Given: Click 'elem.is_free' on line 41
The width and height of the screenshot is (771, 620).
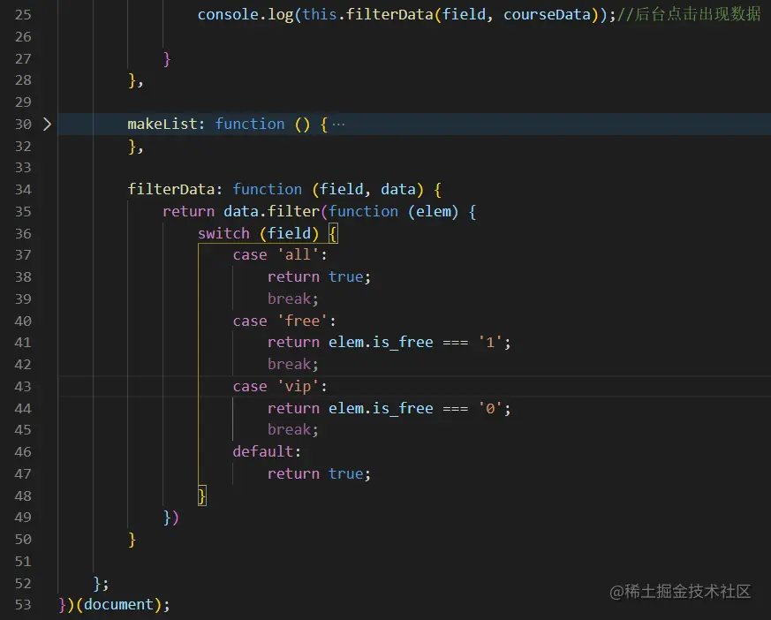Looking at the screenshot, I should tap(381, 342).
